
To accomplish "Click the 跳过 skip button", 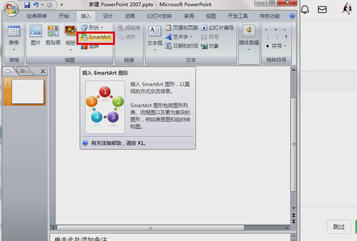I will 339,227.
